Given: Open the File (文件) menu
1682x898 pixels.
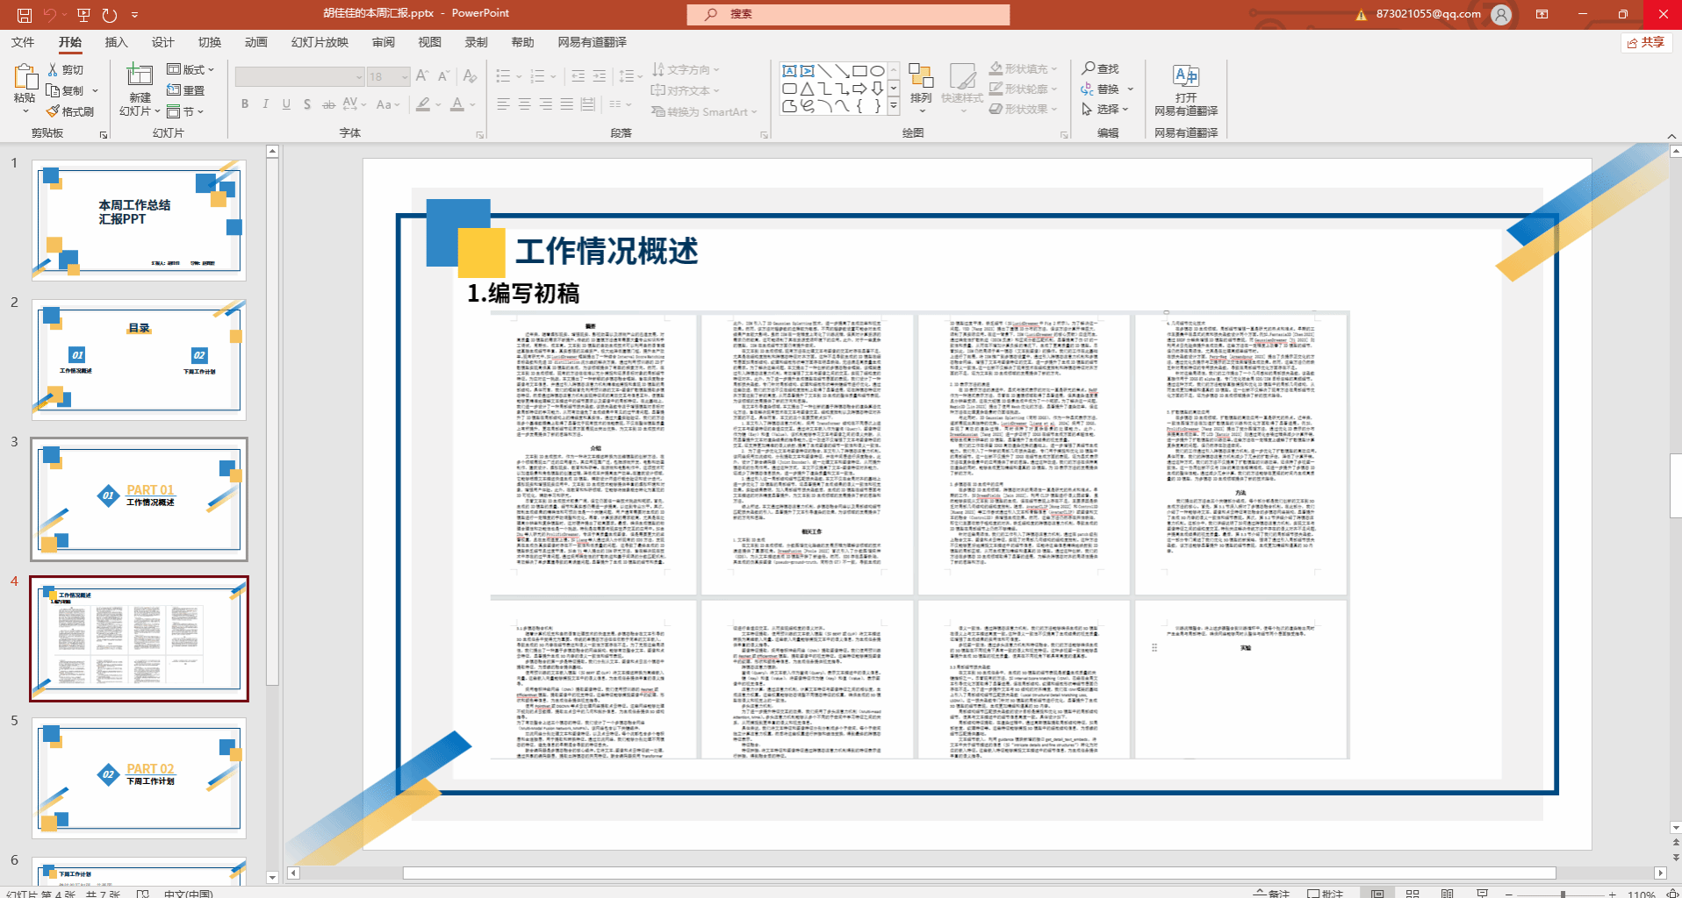Looking at the screenshot, I should 23,42.
